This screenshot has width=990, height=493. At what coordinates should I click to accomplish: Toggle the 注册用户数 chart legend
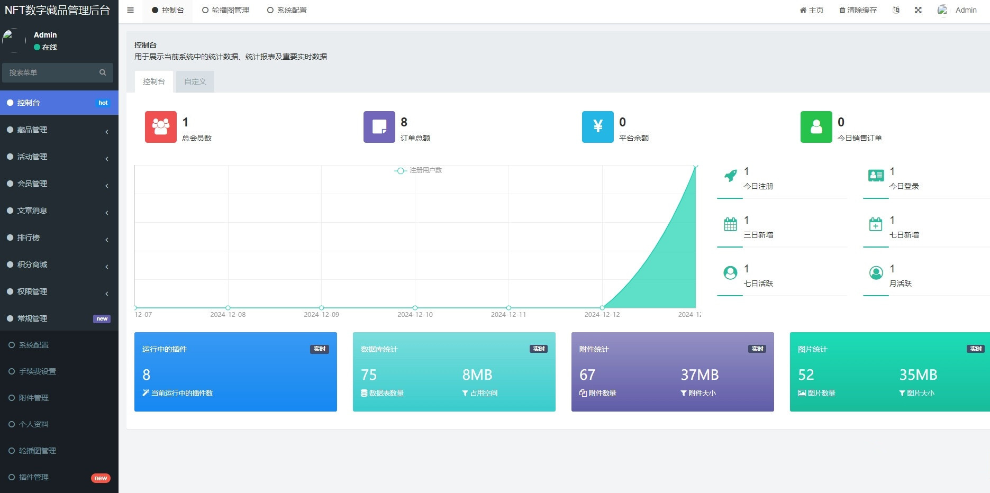419,170
